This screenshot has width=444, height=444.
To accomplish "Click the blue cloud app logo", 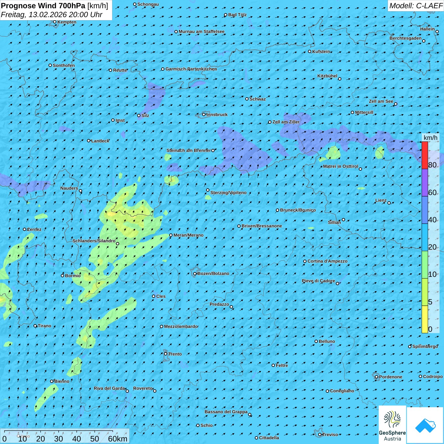I will pos(425,425).
